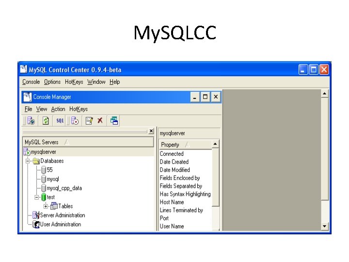The image size is (349, 262).
Task: Open the SQL query toolbar button
Action: coord(60,121)
